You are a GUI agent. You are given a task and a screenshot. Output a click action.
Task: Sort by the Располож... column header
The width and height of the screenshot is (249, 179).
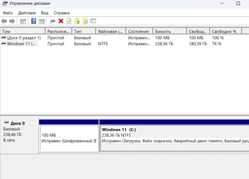[59, 31]
